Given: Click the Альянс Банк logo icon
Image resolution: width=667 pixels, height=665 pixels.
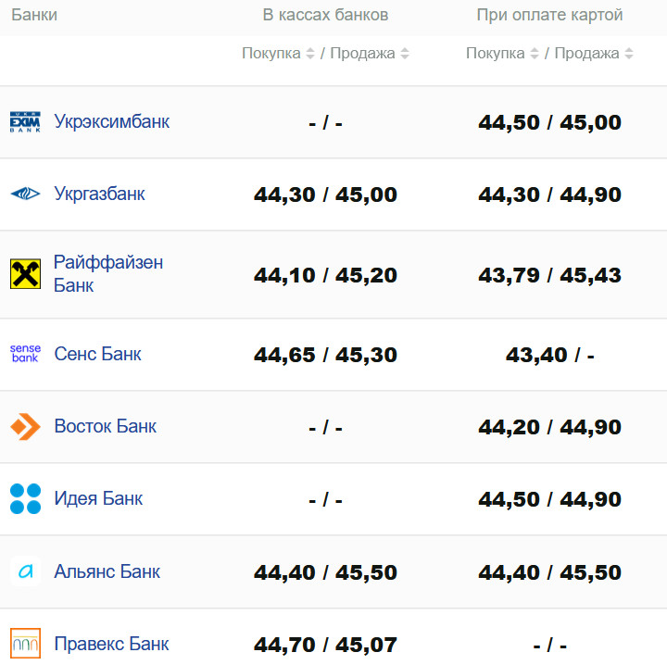Looking at the screenshot, I should [25, 571].
